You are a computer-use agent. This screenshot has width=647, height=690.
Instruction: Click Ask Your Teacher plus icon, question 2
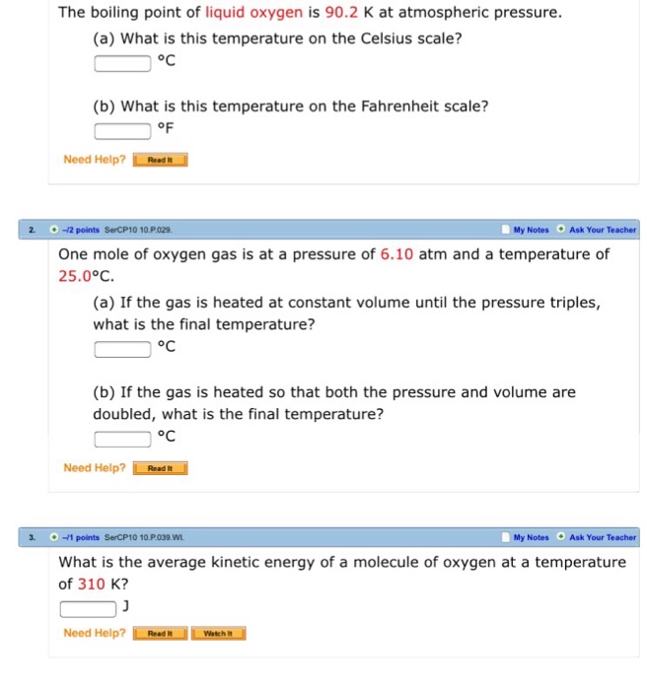tap(560, 230)
